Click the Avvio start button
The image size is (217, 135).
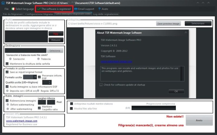pos(199,120)
